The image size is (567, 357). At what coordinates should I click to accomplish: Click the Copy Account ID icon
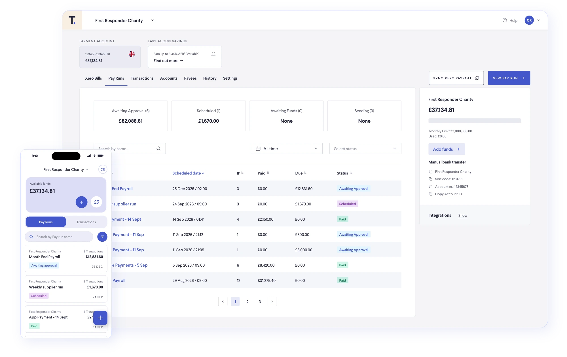click(430, 194)
